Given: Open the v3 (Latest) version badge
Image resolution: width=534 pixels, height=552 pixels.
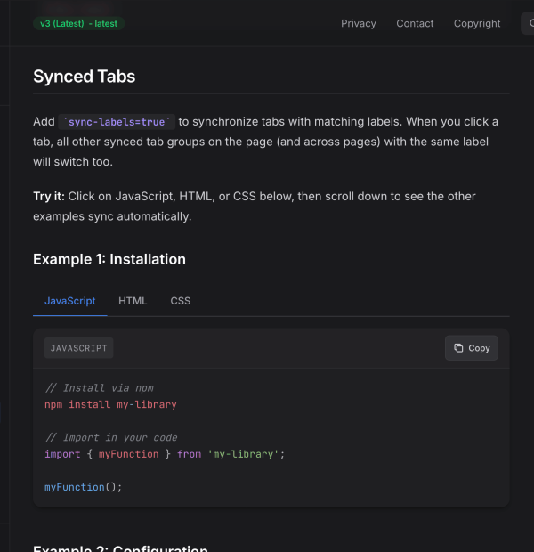Looking at the screenshot, I should [x=79, y=23].
